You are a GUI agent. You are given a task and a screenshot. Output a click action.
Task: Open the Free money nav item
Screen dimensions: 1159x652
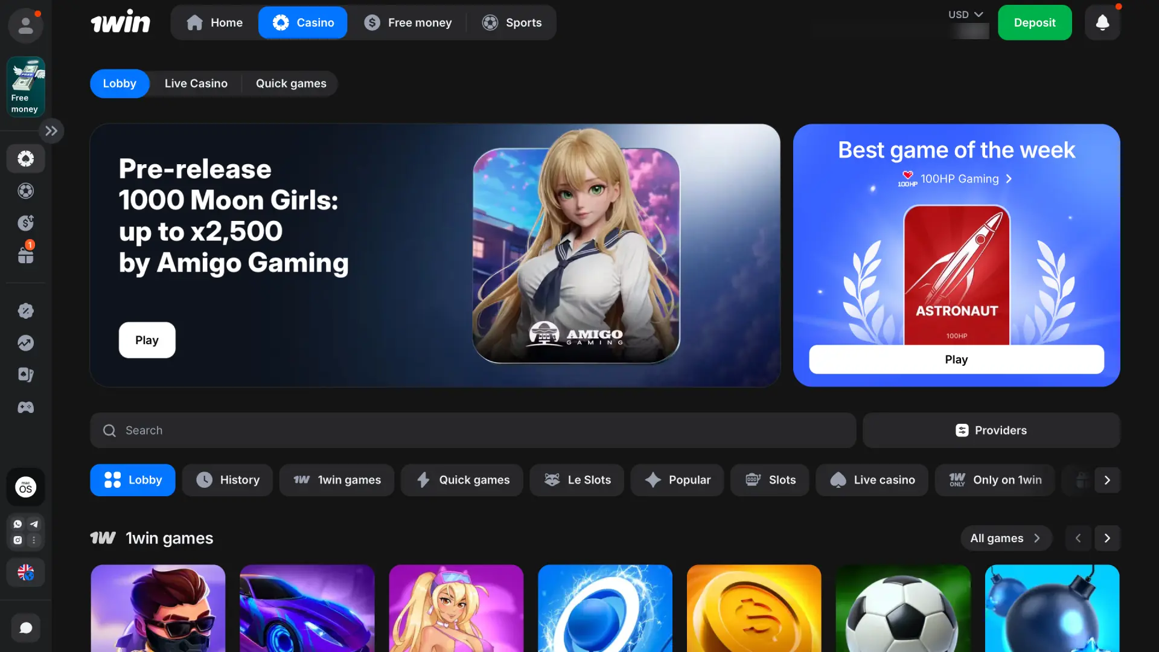(x=407, y=23)
